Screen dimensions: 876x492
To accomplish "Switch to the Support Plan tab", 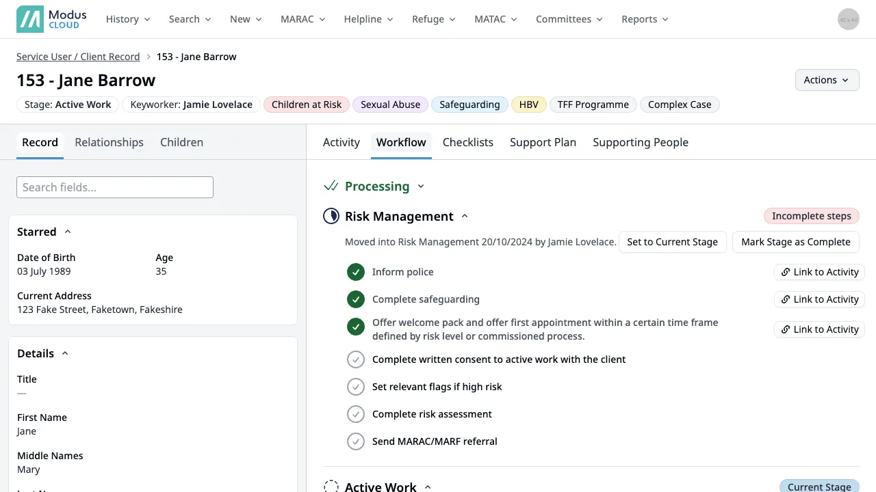I will point(543,142).
